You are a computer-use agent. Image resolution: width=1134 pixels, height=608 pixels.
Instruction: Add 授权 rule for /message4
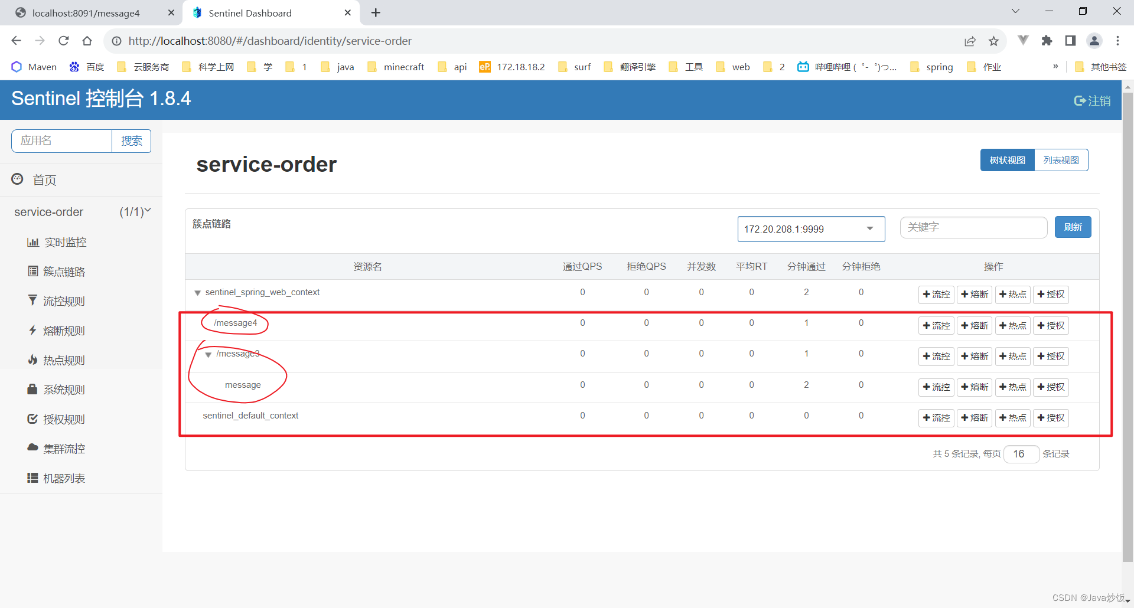(1051, 325)
